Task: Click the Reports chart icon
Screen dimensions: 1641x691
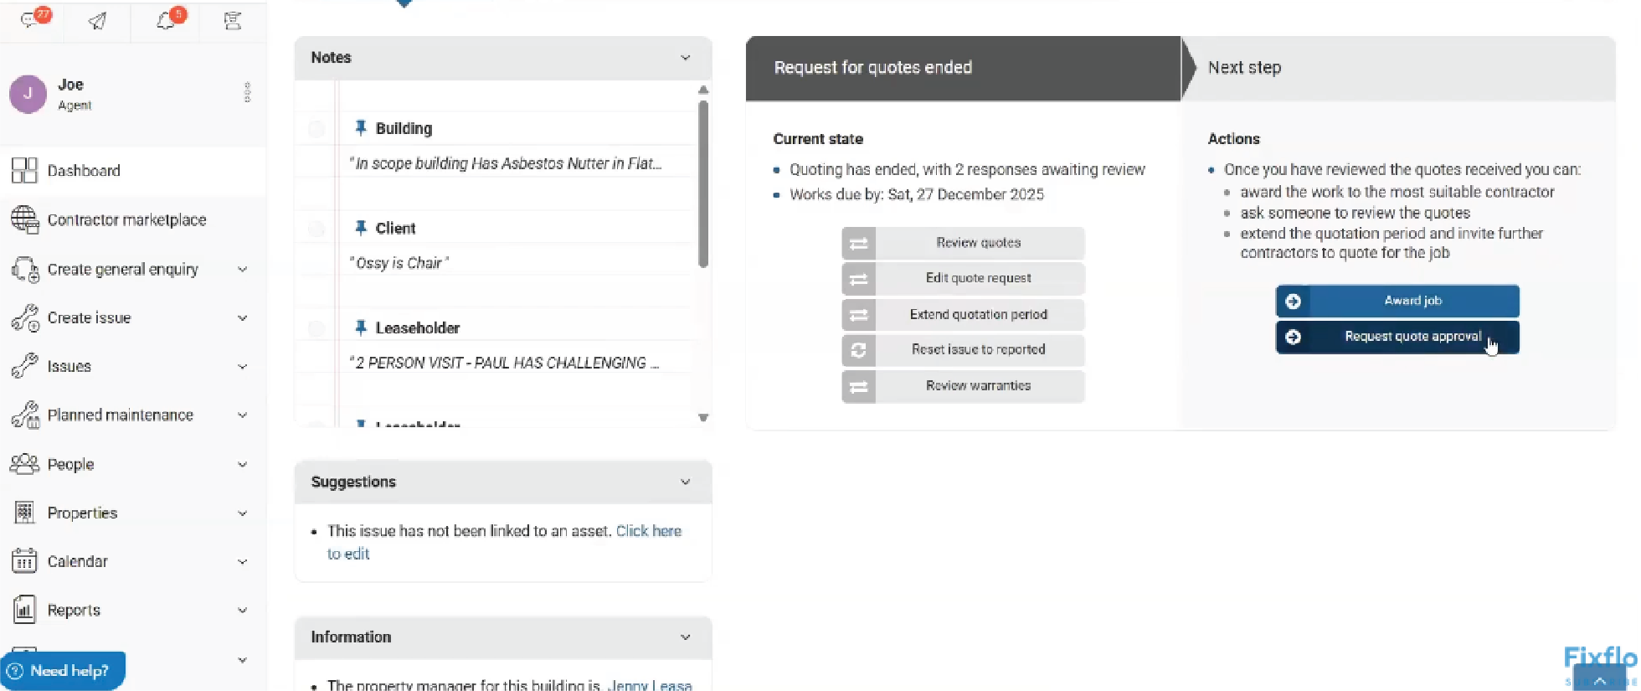Action: point(24,610)
